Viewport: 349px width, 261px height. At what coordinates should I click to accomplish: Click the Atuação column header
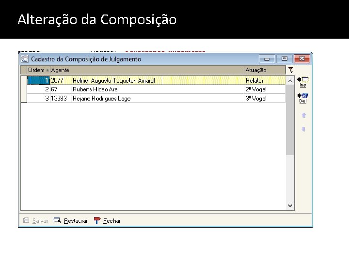[265, 70]
